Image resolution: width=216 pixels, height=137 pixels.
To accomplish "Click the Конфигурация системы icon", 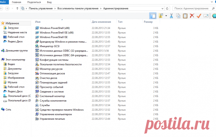I will tap(37, 60).
